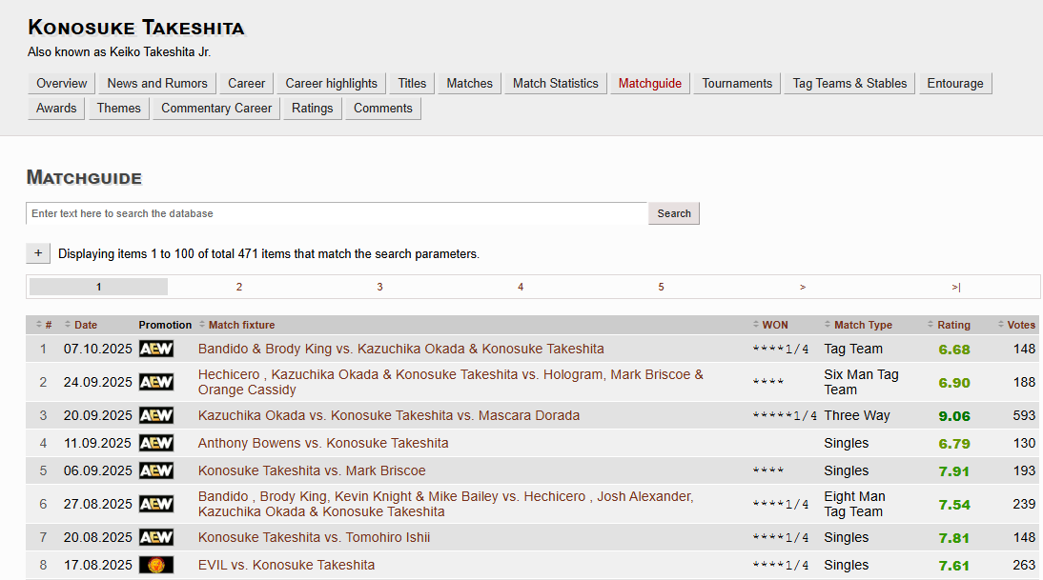Click the AEW logo in row 5
Screen dimensions: 1043x580
[x=156, y=470]
